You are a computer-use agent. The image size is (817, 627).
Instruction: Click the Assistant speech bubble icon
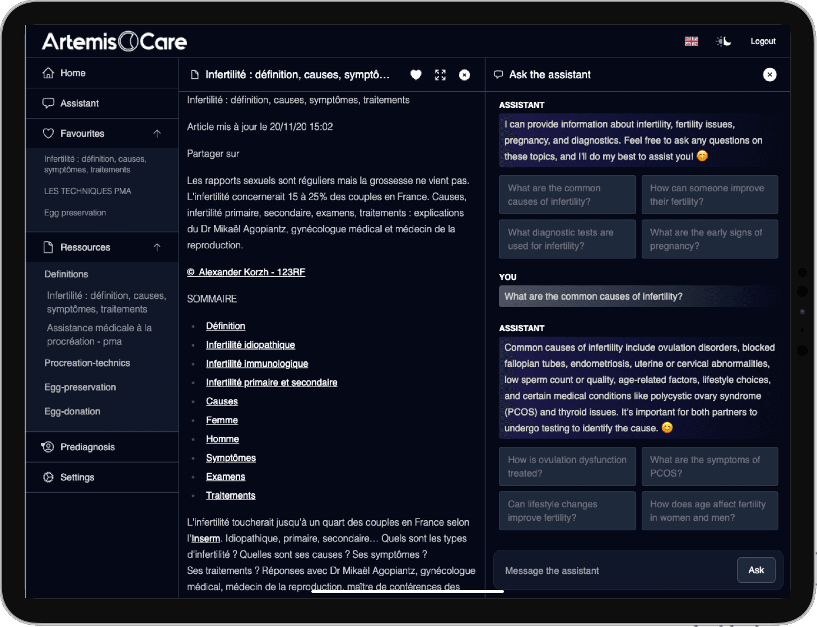(49, 103)
